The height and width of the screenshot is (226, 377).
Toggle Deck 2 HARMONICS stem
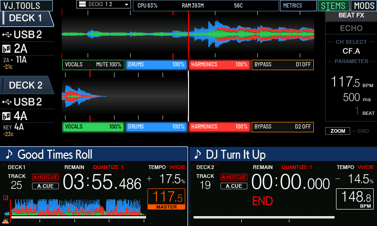[220, 127]
